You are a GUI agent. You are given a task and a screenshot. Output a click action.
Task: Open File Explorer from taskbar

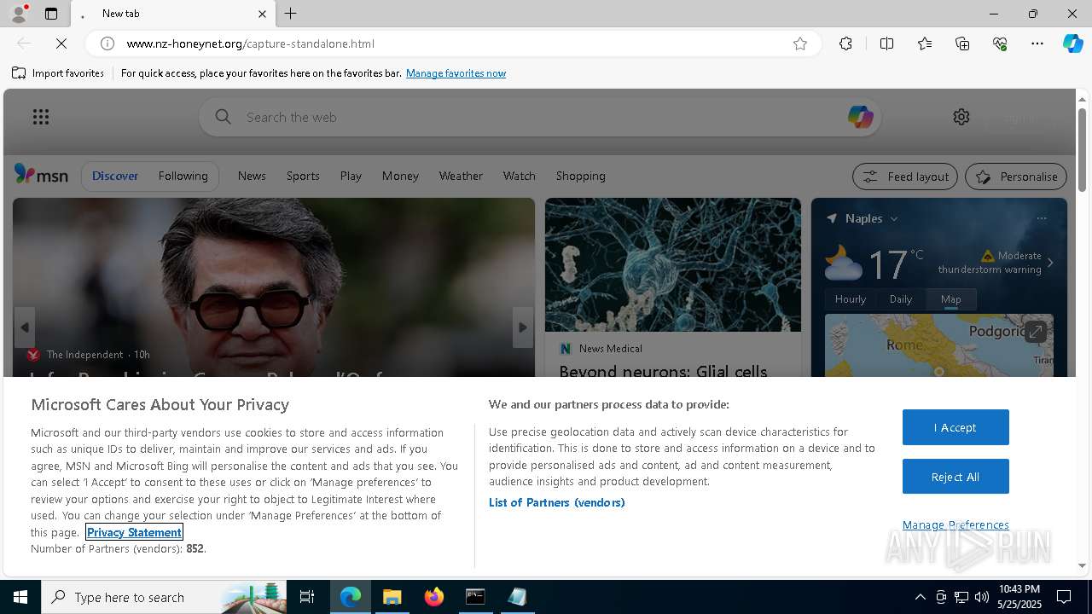point(392,597)
